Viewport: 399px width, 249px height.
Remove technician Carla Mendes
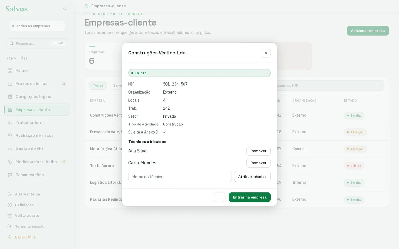point(258,163)
